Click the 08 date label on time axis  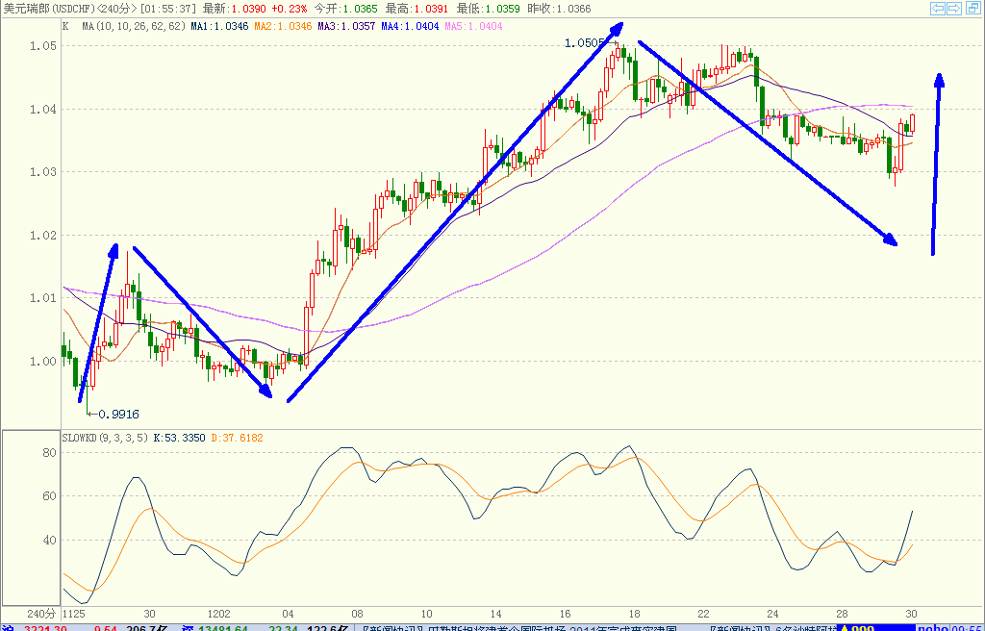[x=358, y=614]
